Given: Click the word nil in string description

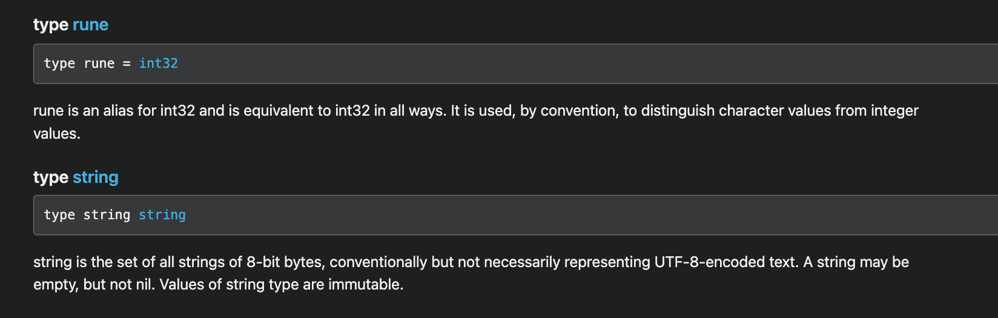Looking at the screenshot, I should 144,285.
